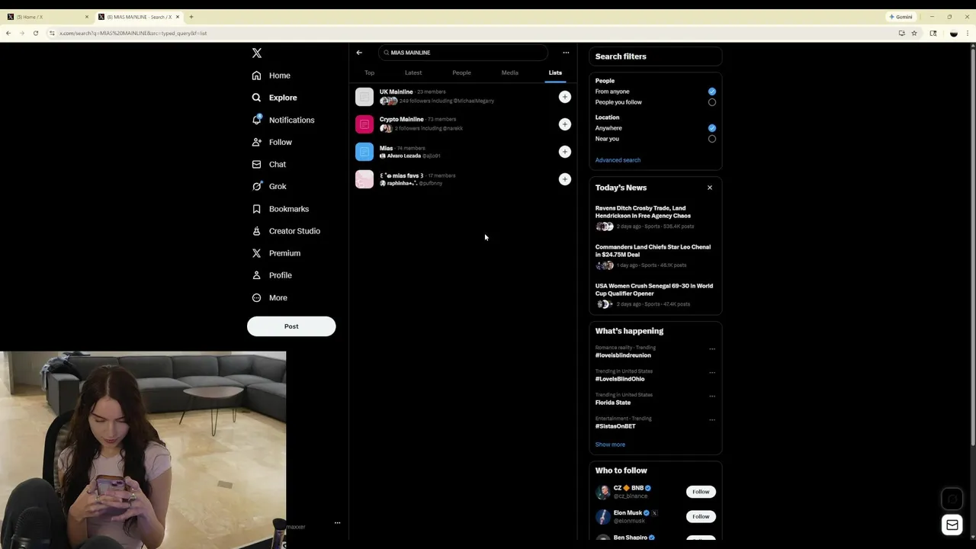Switch to the Top tab
This screenshot has height=549, width=976.
370,72
